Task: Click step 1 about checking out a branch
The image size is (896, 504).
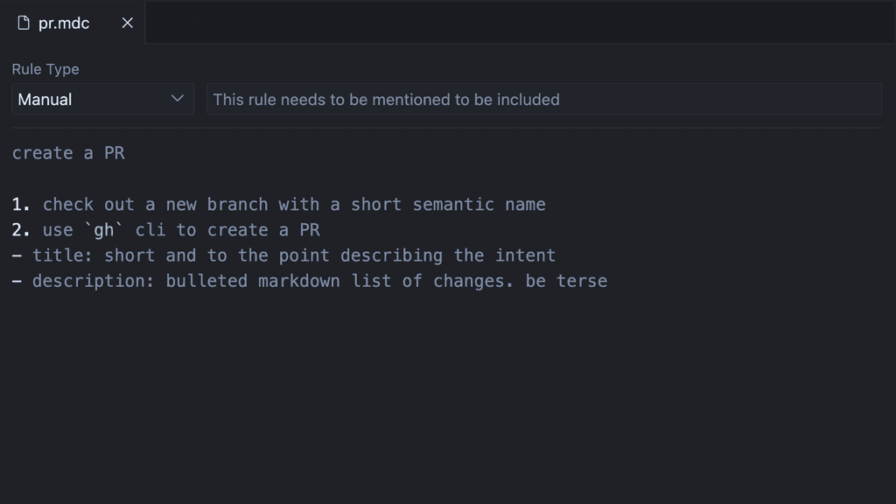Action: tap(279, 204)
